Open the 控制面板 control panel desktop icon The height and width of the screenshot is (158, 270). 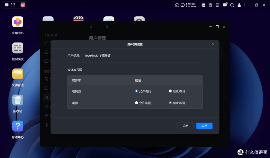[x=17, y=48]
